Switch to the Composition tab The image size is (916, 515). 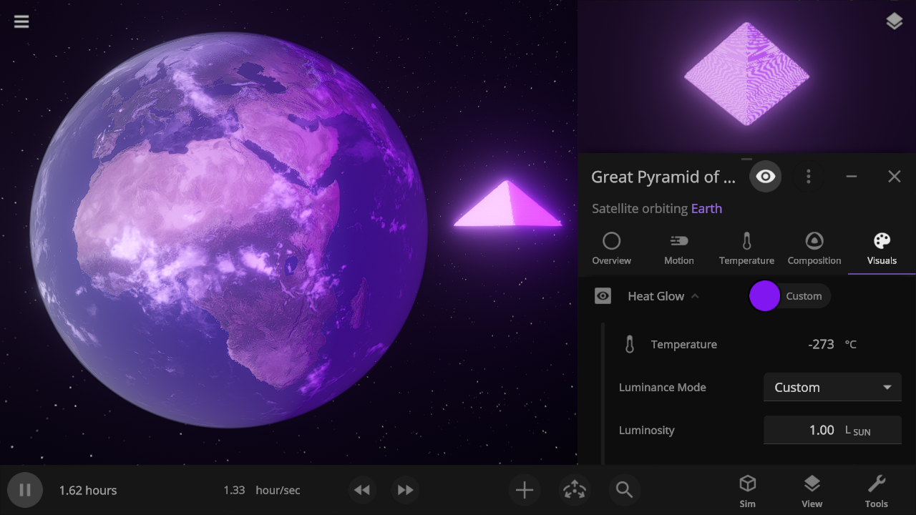[814, 248]
